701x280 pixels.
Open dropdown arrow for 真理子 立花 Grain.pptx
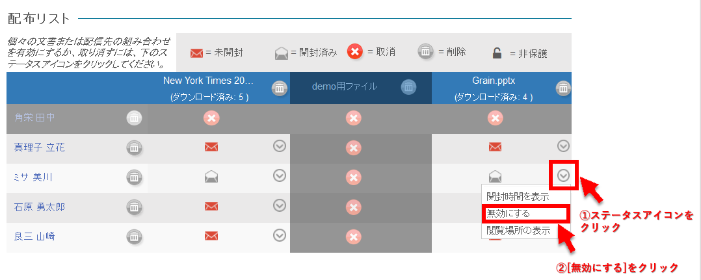(x=563, y=146)
